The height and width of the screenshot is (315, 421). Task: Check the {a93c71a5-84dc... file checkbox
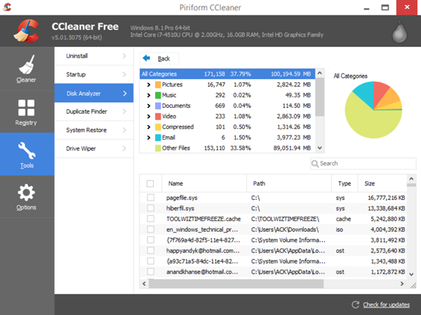(151, 261)
